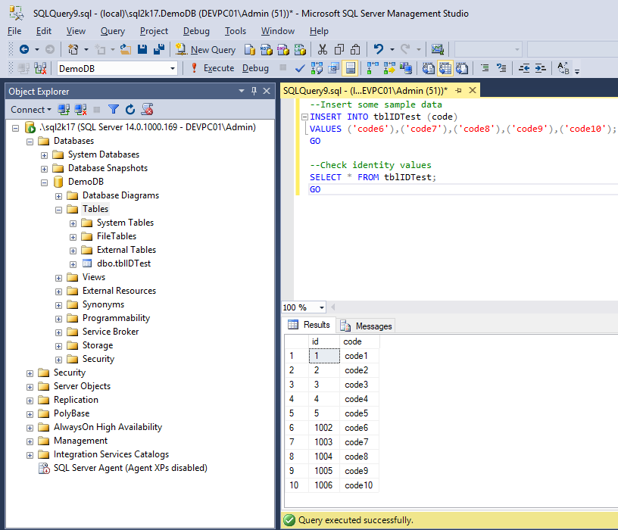This screenshot has height=530, width=618.
Task: Switch output to Results to File
Action: click(x=462, y=69)
